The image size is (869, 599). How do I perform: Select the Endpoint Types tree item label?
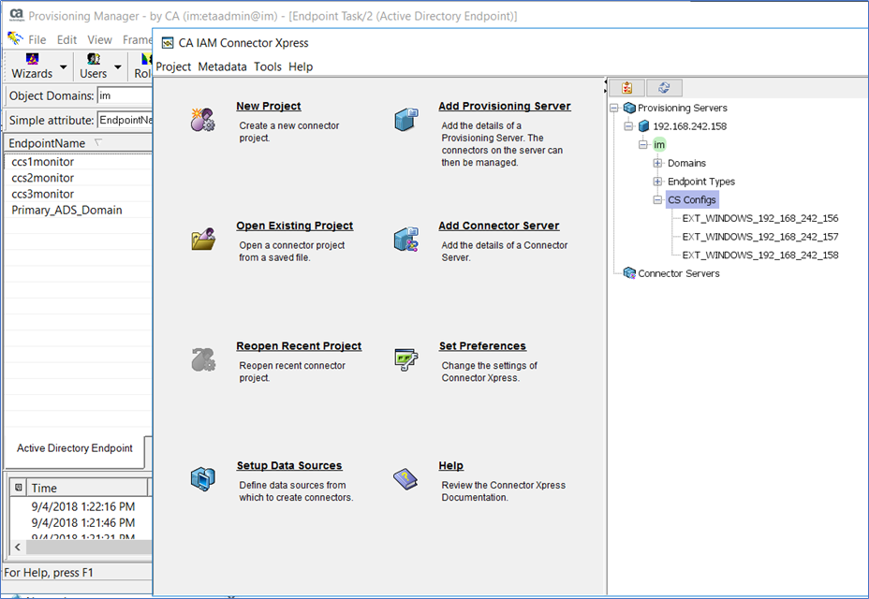(x=701, y=182)
